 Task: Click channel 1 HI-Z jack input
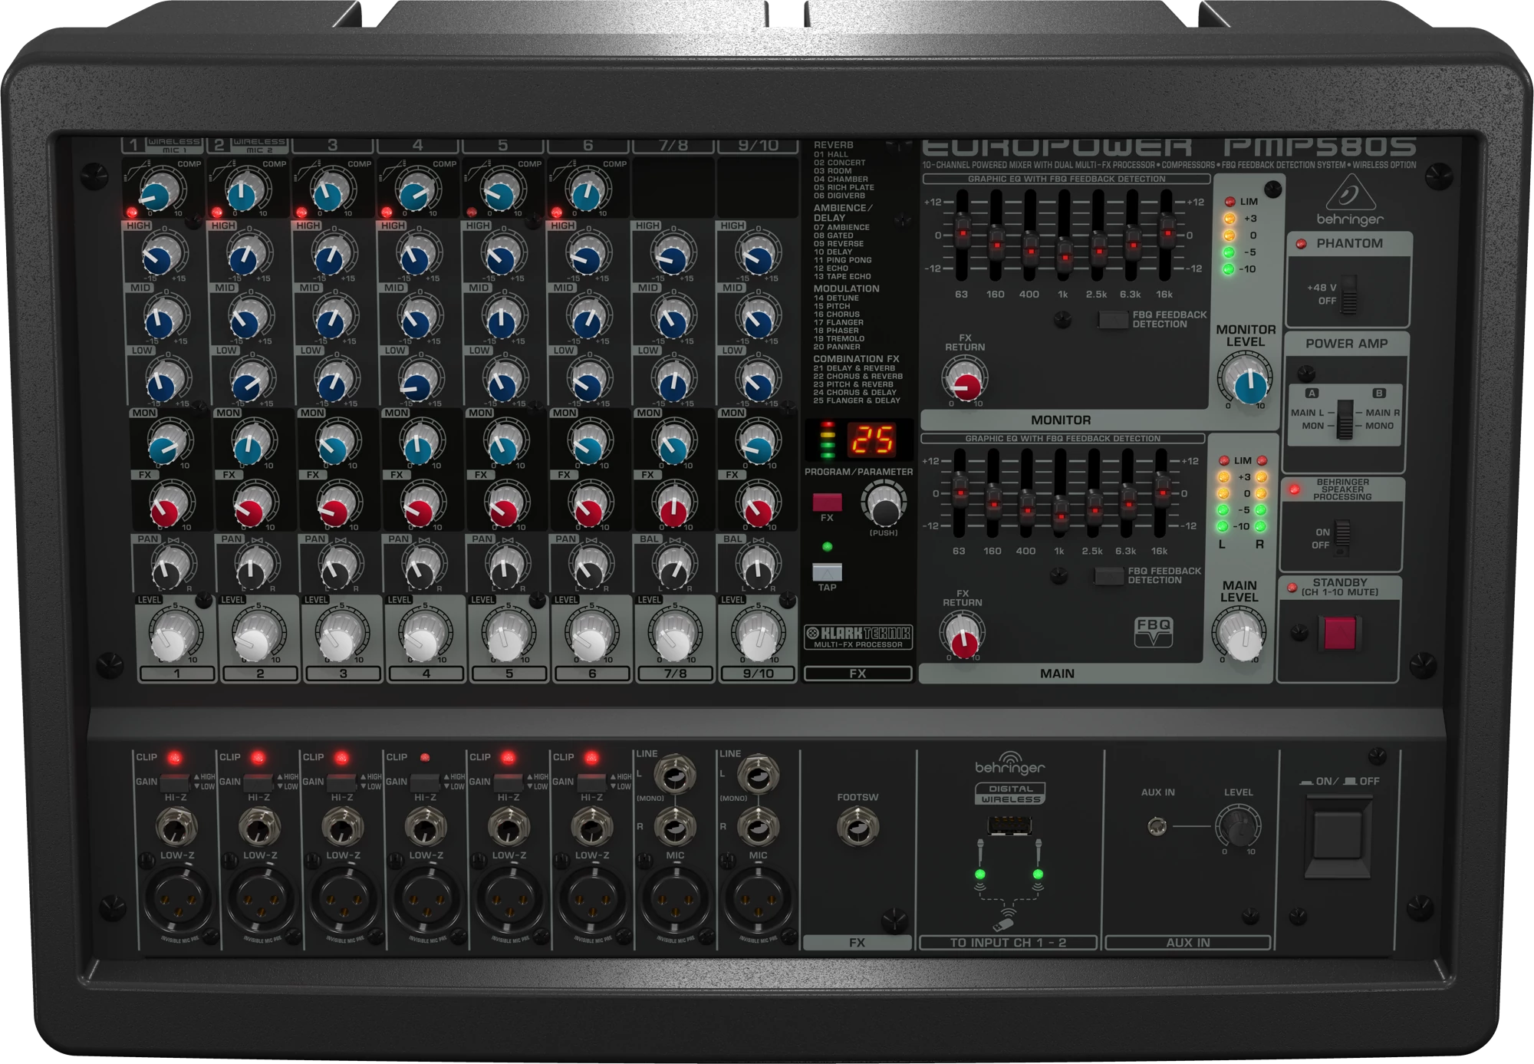point(176,828)
